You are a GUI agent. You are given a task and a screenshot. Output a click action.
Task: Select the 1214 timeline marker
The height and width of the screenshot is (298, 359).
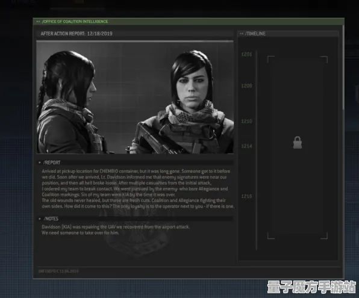pos(246,146)
